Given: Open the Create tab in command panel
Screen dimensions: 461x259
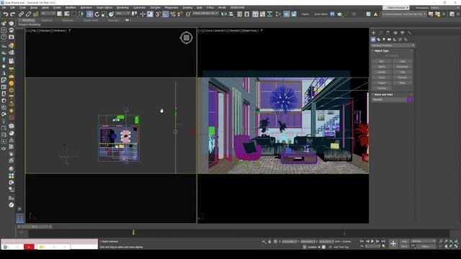Looking at the screenshot, I should coord(374,32).
